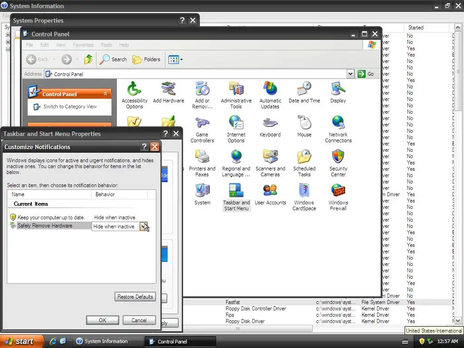Open Administrative Tools icon
The image size is (464, 348).
click(x=236, y=95)
